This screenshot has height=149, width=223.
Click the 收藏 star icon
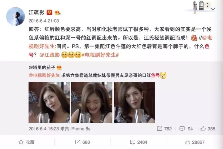pyautogui.click(x=21, y=142)
